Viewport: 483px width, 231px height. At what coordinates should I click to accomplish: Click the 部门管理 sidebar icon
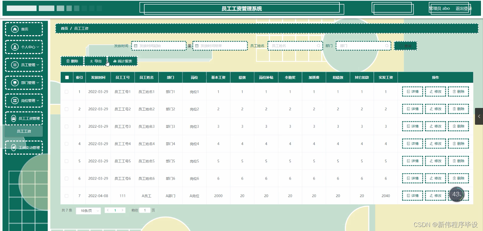(x=15, y=82)
